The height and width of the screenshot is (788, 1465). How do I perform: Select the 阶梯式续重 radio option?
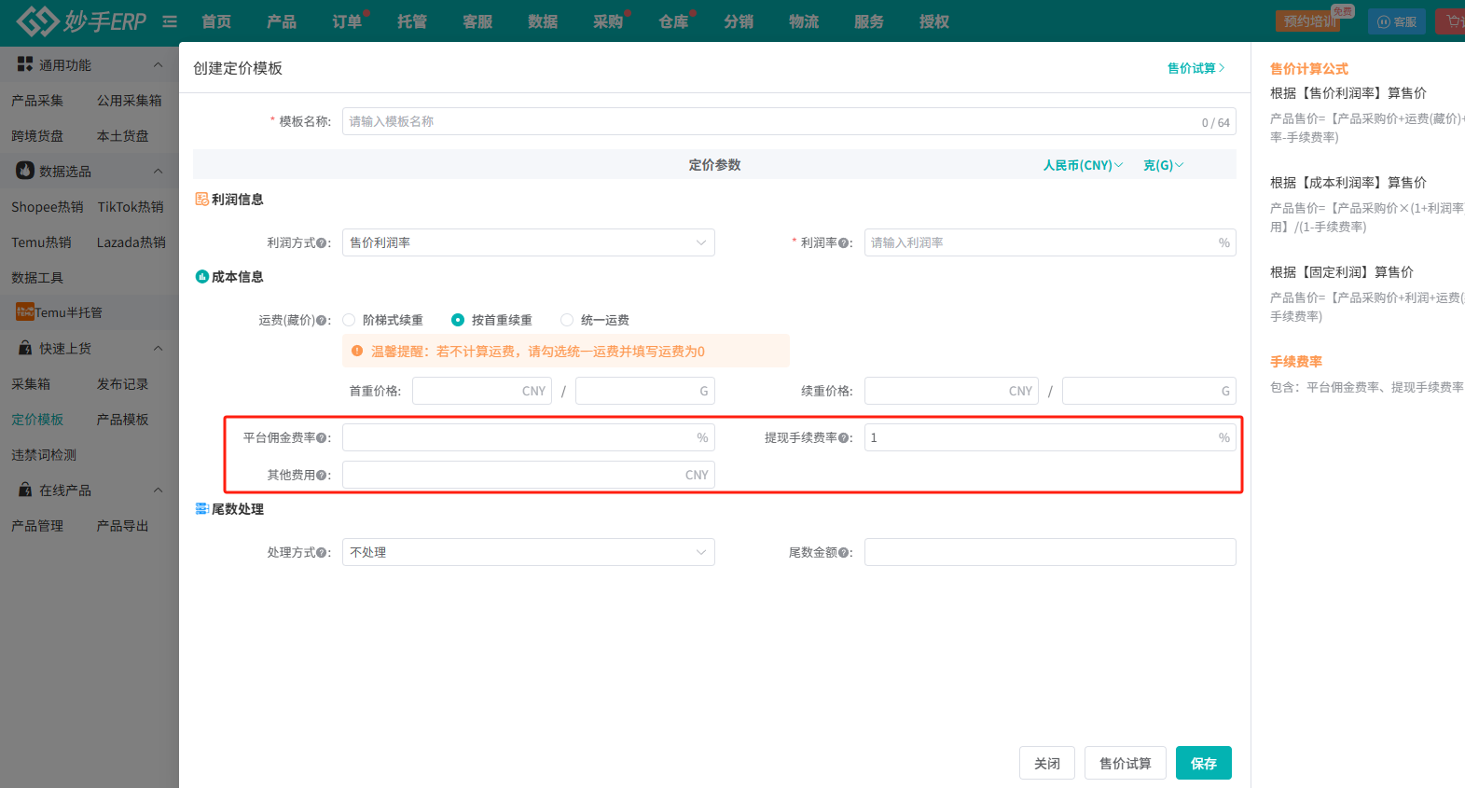point(350,320)
